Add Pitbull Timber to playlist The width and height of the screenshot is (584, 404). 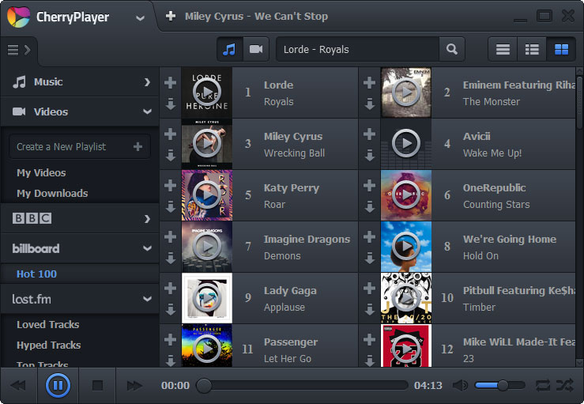click(369, 288)
